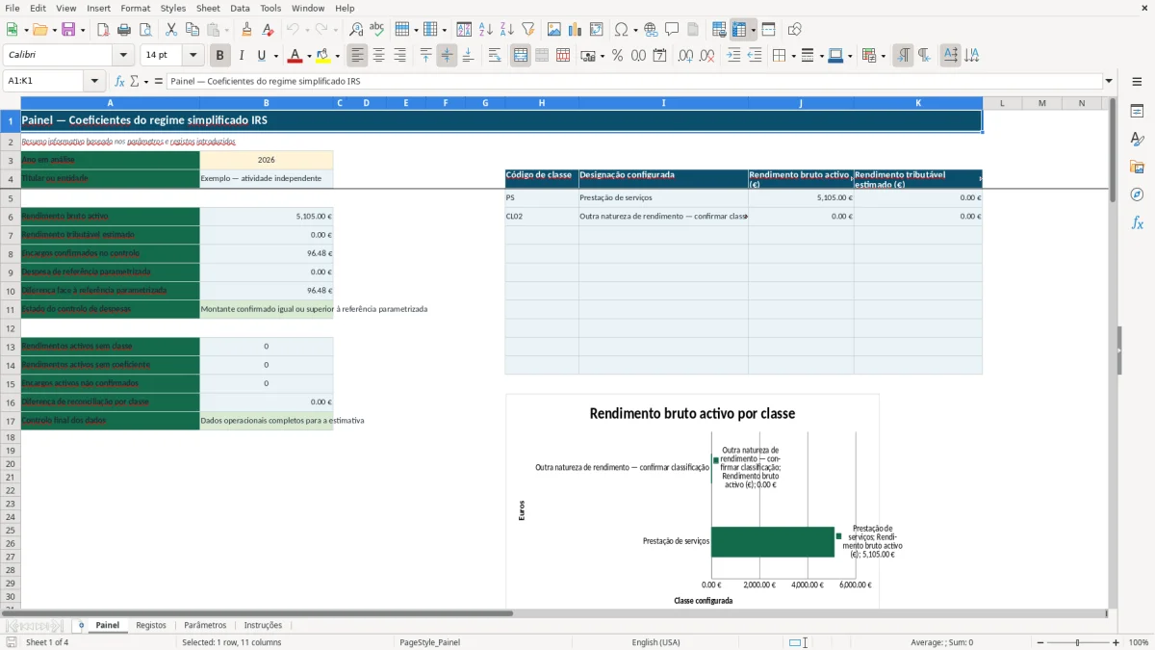Open Border Style dropdown arrow
Viewport: 1155px width, 650px height.
(821, 56)
